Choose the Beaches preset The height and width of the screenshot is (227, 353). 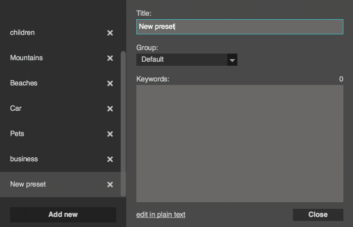pos(60,83)
